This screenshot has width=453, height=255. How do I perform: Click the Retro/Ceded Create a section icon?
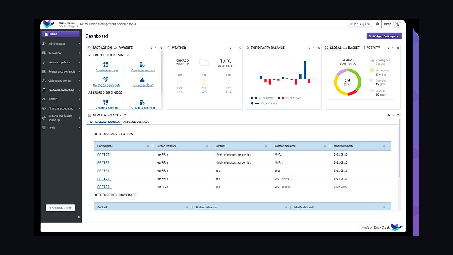[106, 65]
